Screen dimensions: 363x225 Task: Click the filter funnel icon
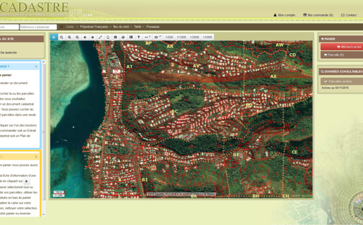[x=139, y=37]
